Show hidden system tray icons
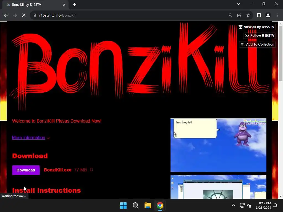The height and width of the screenshot is (212, 283). (233, 205)
